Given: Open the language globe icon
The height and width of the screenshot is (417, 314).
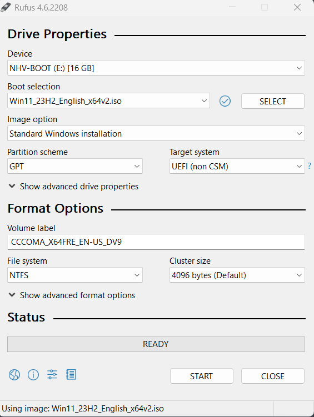Looking at the screenshot, I should pyautogui.click(x=14, y=375).
